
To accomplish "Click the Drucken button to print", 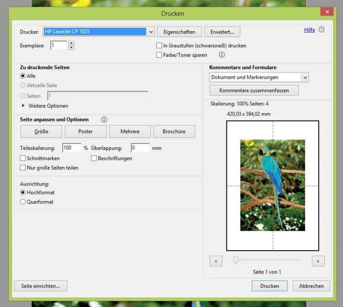I will 269,286.
